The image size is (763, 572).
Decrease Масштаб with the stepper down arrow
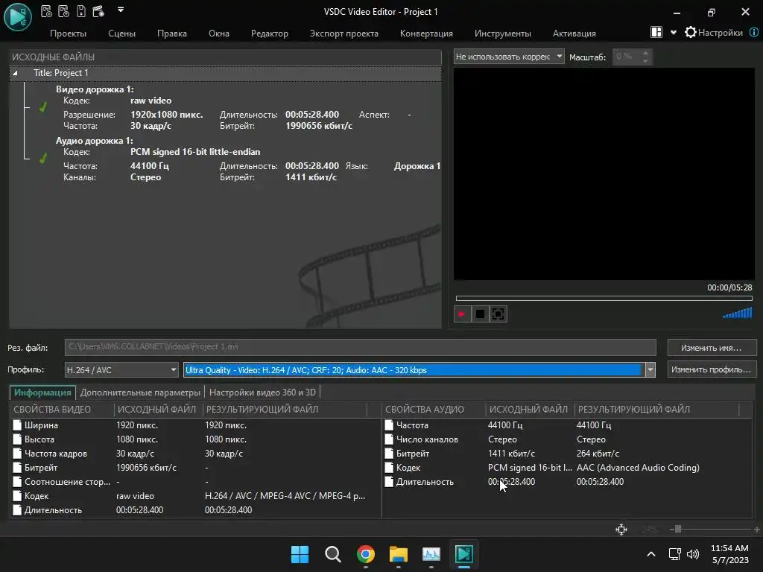click(645, 61)
